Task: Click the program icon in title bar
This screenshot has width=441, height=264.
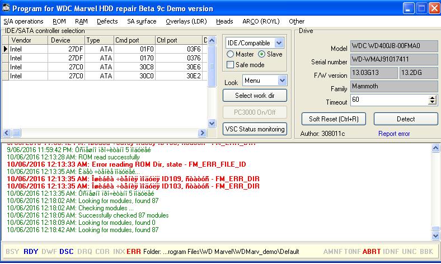Action: click(6, 8)
